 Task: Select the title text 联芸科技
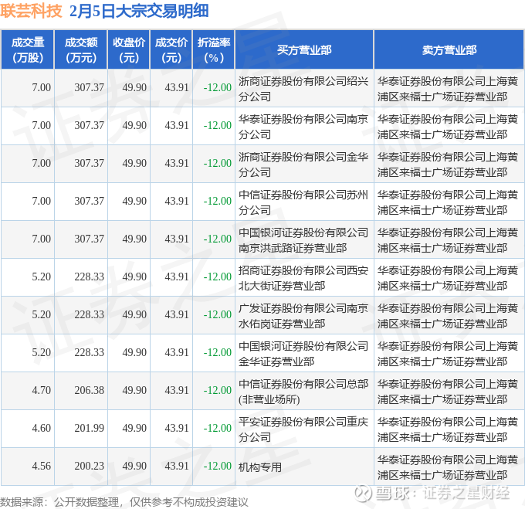coord(31,11)
